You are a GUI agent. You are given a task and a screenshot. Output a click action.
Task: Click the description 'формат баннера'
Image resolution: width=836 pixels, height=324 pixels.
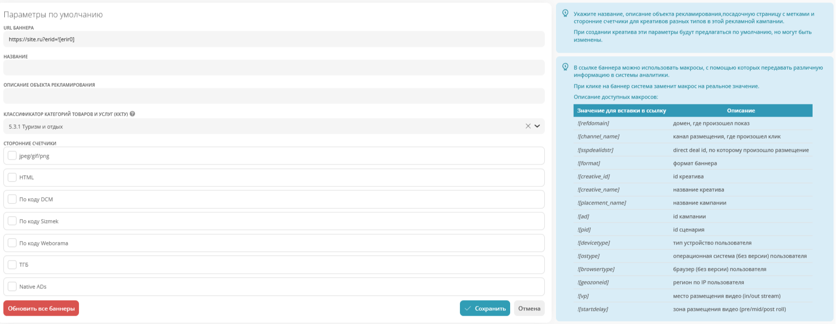coord(695,163)
